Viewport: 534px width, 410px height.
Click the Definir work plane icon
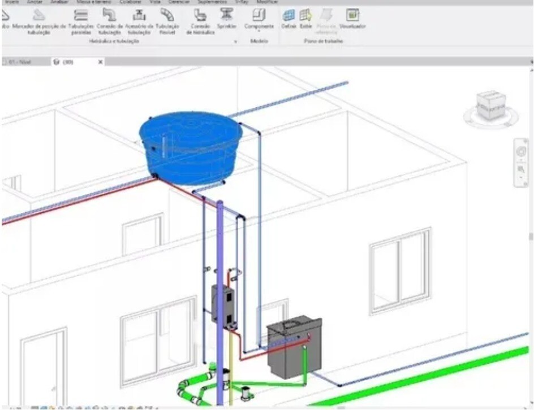coord(289,19)
